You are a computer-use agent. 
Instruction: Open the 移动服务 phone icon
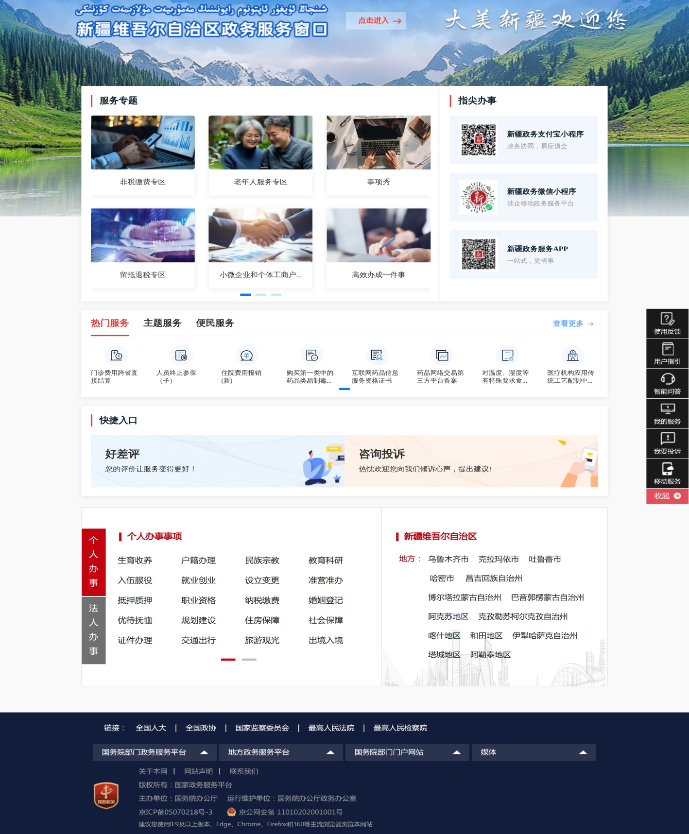click(x=667, y=469)
